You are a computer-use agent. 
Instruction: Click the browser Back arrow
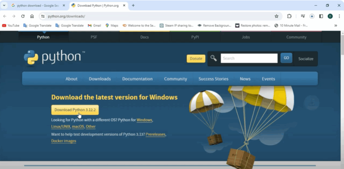pyautogui.click(x=5, y=16)
